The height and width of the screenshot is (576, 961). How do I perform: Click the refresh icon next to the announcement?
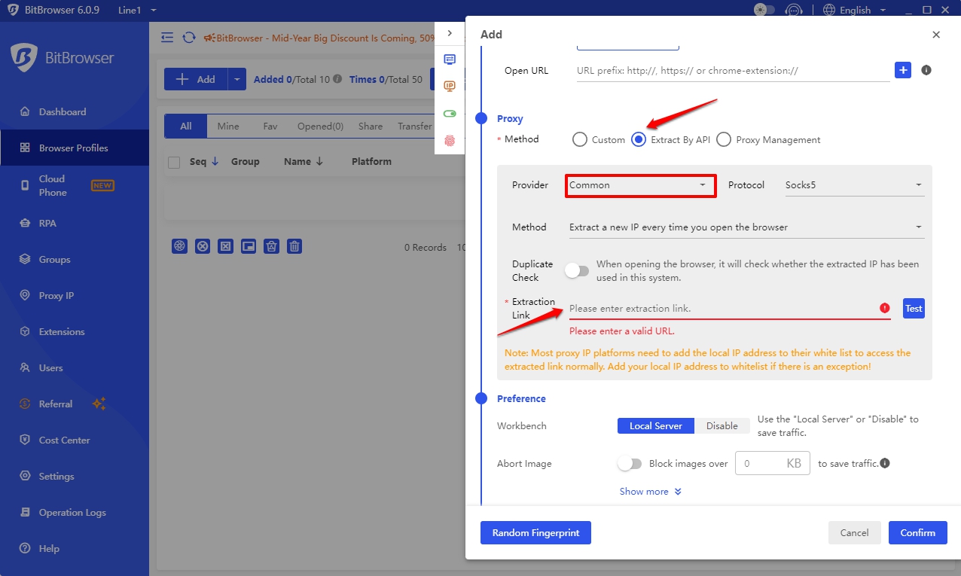tap(189, 38)
